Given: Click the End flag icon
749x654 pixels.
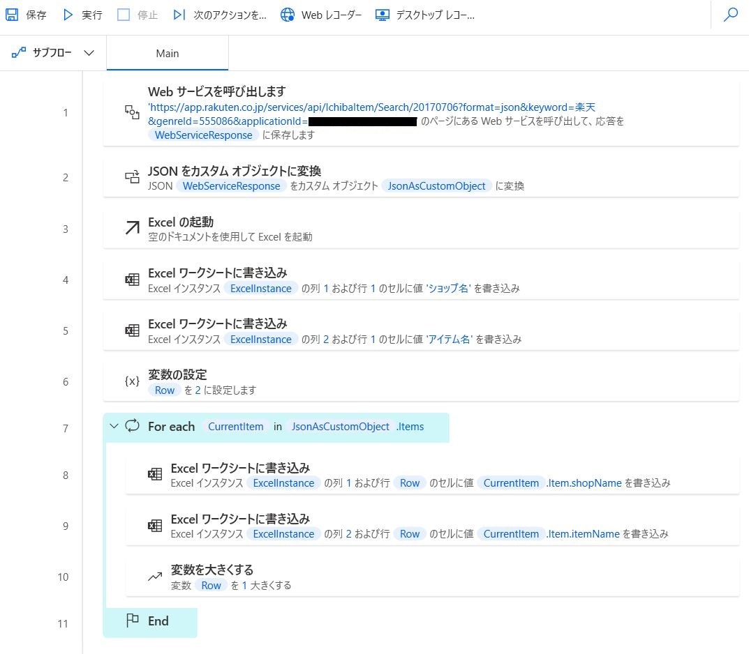Looking at the screenshot, I should click(x=133, y=620).
